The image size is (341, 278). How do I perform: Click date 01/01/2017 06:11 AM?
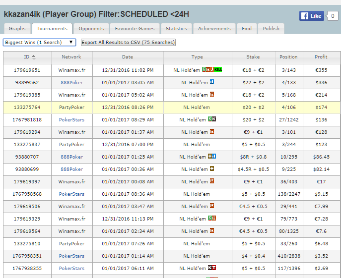(x=128, y=268)
